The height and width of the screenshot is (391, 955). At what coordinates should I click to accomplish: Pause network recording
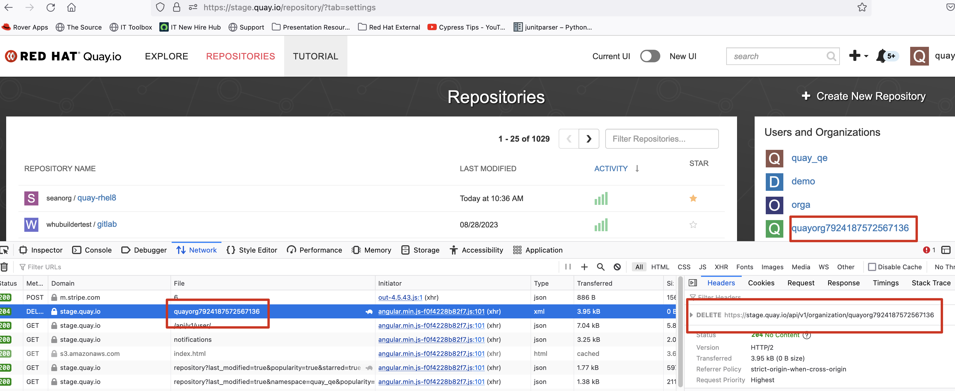tap(568, 267)
